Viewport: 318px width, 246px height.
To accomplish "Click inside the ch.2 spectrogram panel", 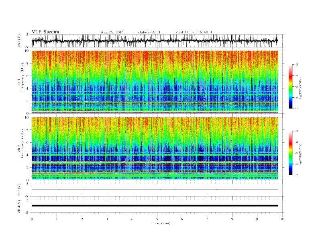I will coord(155,148).
